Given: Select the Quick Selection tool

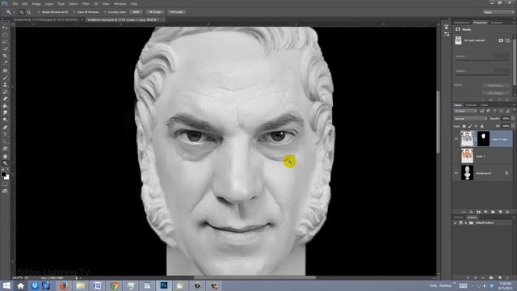Looking at the screenshot, I should click(x=5, y=48).
